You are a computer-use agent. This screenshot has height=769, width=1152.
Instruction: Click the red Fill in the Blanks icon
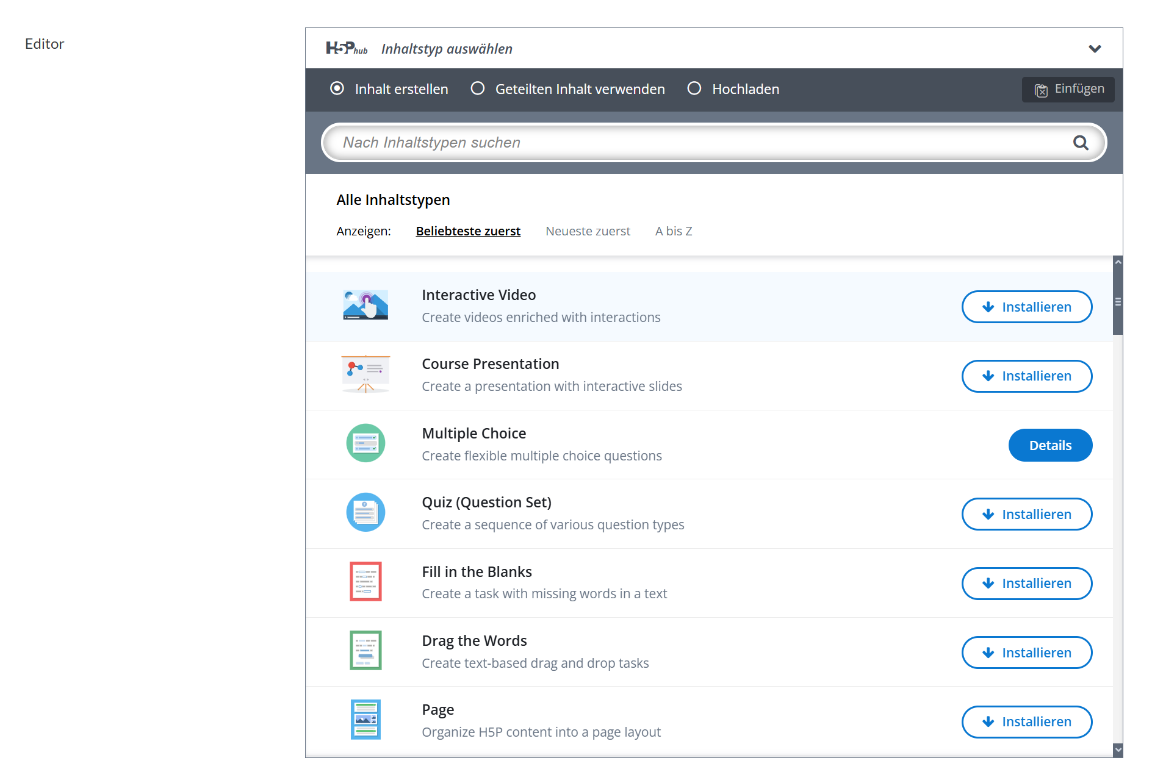[x=365, y=582]
